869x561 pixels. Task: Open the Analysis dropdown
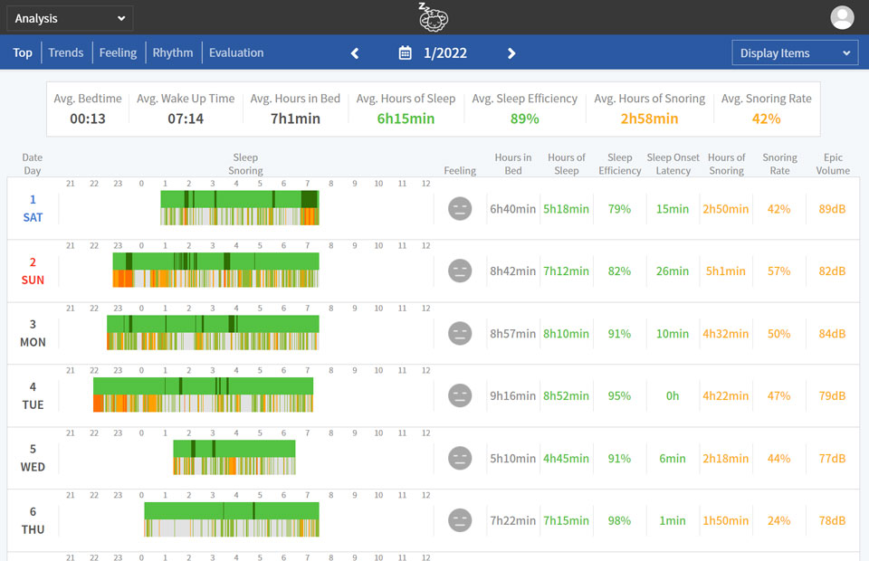(69, 18)
